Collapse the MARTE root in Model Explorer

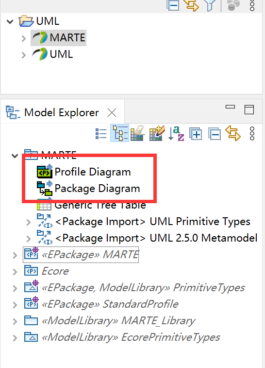coord(15,156)
